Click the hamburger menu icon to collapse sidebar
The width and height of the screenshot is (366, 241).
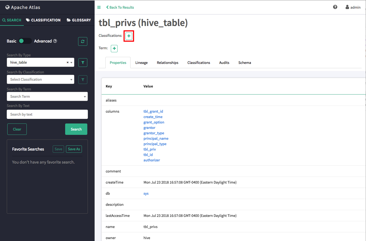99,7
